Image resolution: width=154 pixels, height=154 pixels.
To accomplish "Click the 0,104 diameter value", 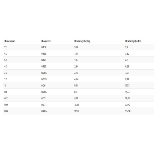I will [x=44, y=47].
